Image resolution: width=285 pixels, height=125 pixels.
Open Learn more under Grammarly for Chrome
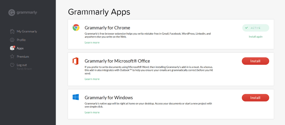coord(92,42)
